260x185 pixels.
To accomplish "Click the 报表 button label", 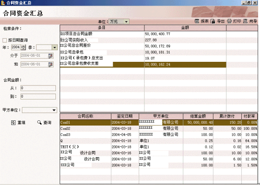I will click(205, 21).
